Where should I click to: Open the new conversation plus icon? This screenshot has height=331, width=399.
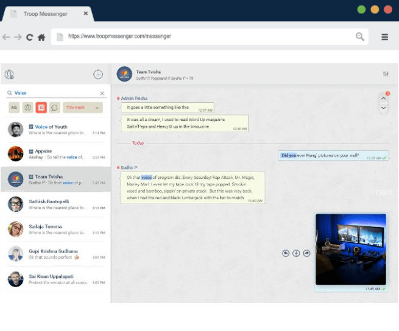tap(97, 74)
